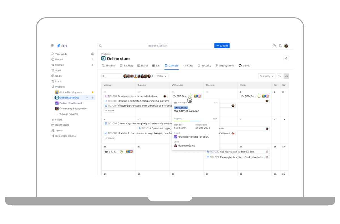Click the blue Create button
Viewport: 340px width, 224px height.
222,46
